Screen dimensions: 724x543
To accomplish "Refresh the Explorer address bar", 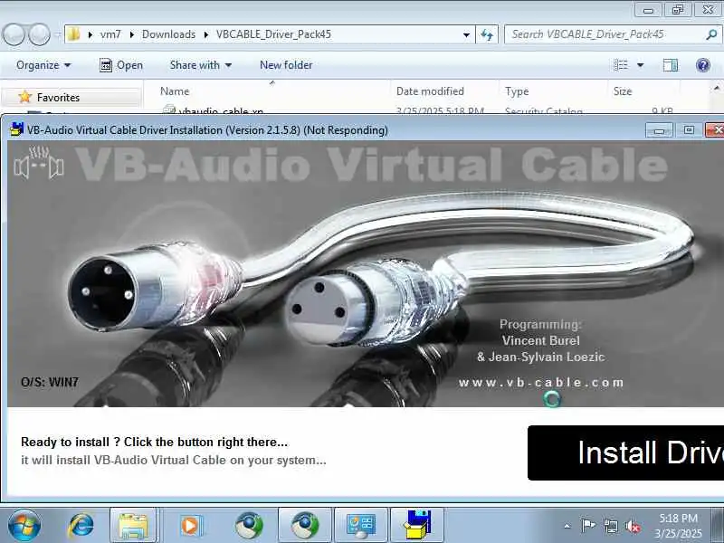I will pyautogui.click(x=487, y=34).
